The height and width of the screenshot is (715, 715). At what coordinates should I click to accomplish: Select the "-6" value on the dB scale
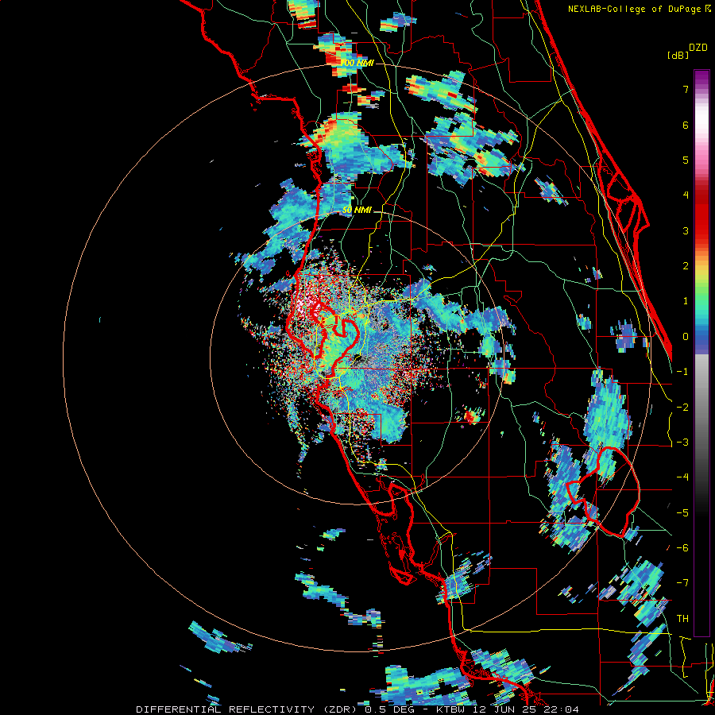[682, 548]
